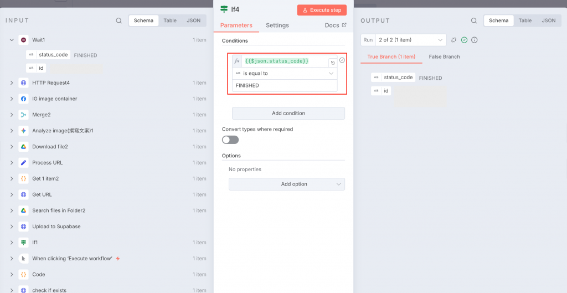This screenshot has width=567, height=293.
Task: Click the Drive icon of Search files in Folder2
Action: click(23, 210)
